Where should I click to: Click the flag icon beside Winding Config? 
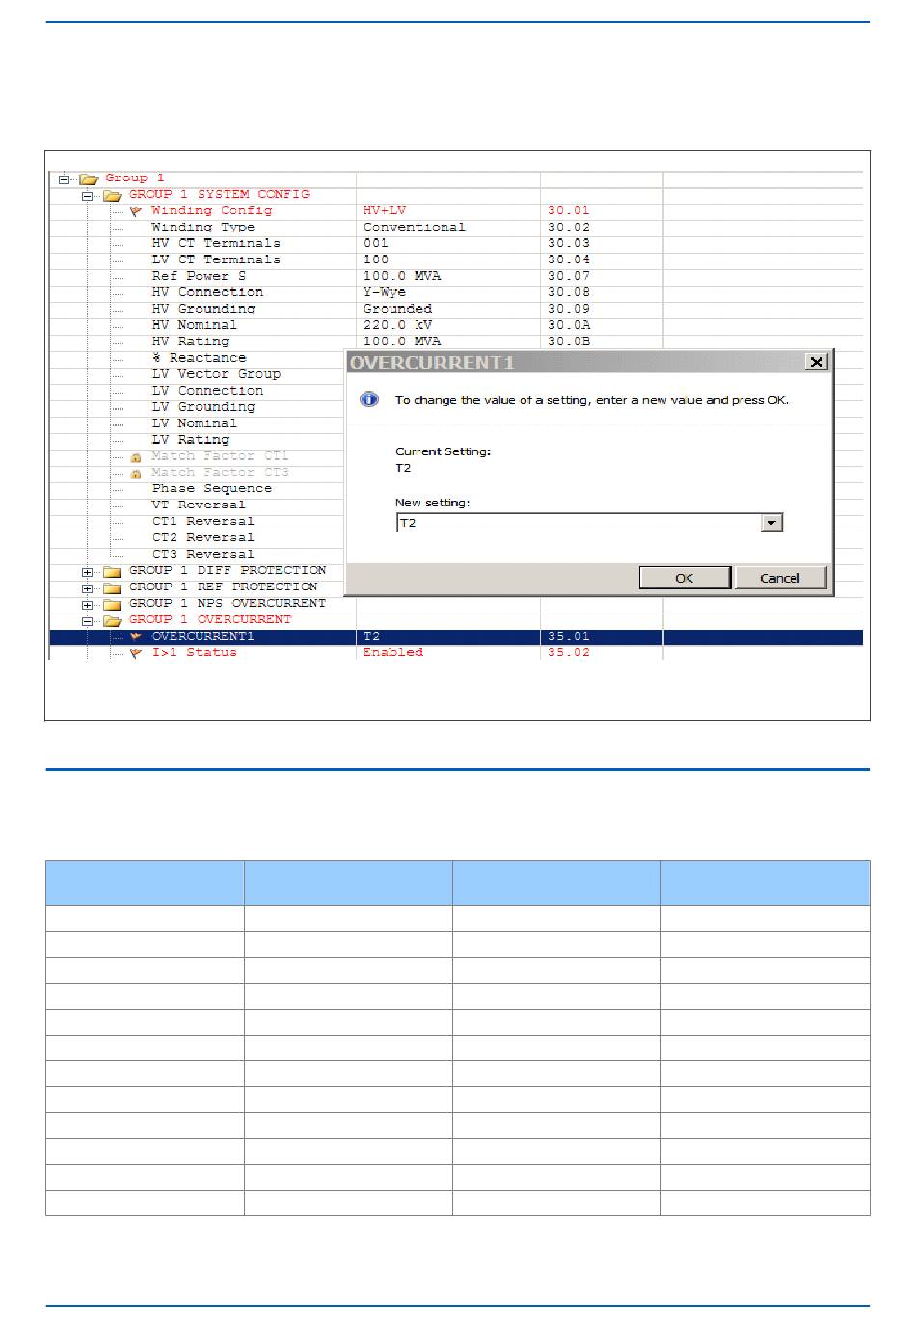tap(136, 211)
